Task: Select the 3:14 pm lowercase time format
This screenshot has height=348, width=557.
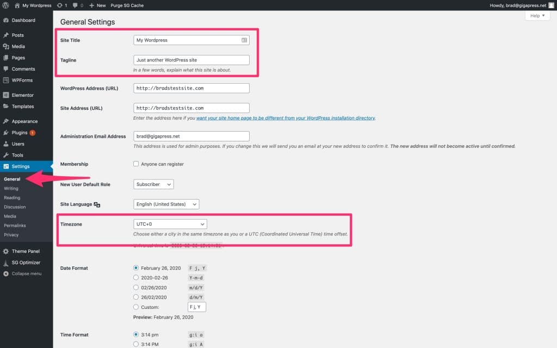Action: (x=136, y=334)
